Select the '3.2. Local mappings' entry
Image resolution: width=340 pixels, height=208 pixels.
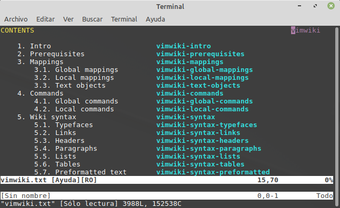click(74, 78)
